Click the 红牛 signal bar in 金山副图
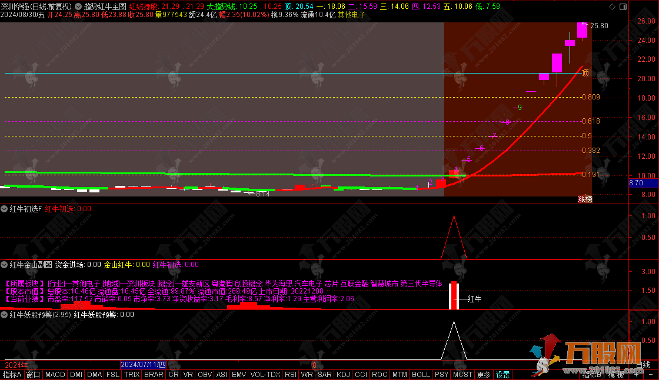 (454, 295)
